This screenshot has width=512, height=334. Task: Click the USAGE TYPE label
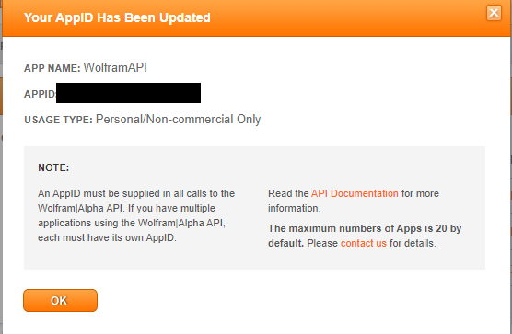click(x=58, y=120)
